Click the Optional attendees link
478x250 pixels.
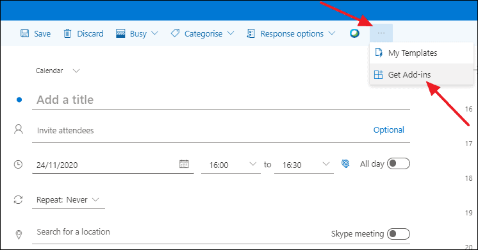tap(389, 130)
